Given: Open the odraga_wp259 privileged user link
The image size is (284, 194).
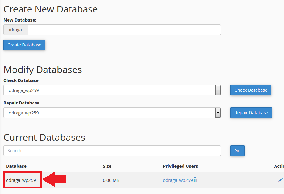Looking at the screenshot, I should (178, 180).
